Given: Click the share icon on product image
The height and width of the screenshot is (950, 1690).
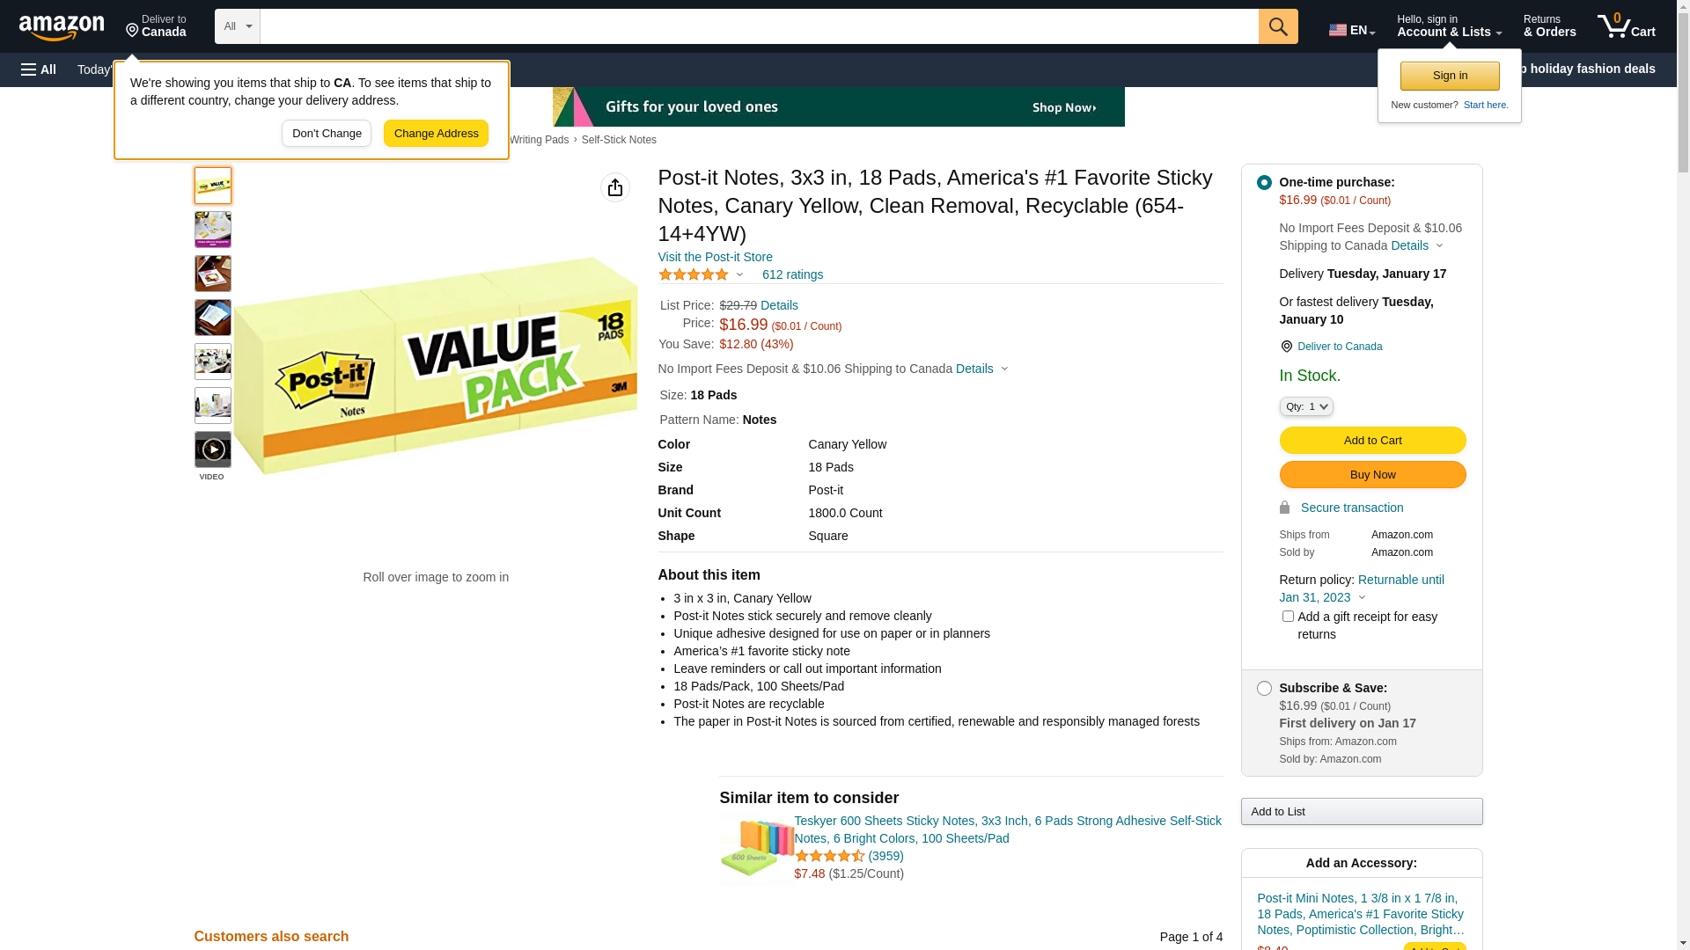Looking at the screenshot, I should pyautogui.click(x=615, y=187).
